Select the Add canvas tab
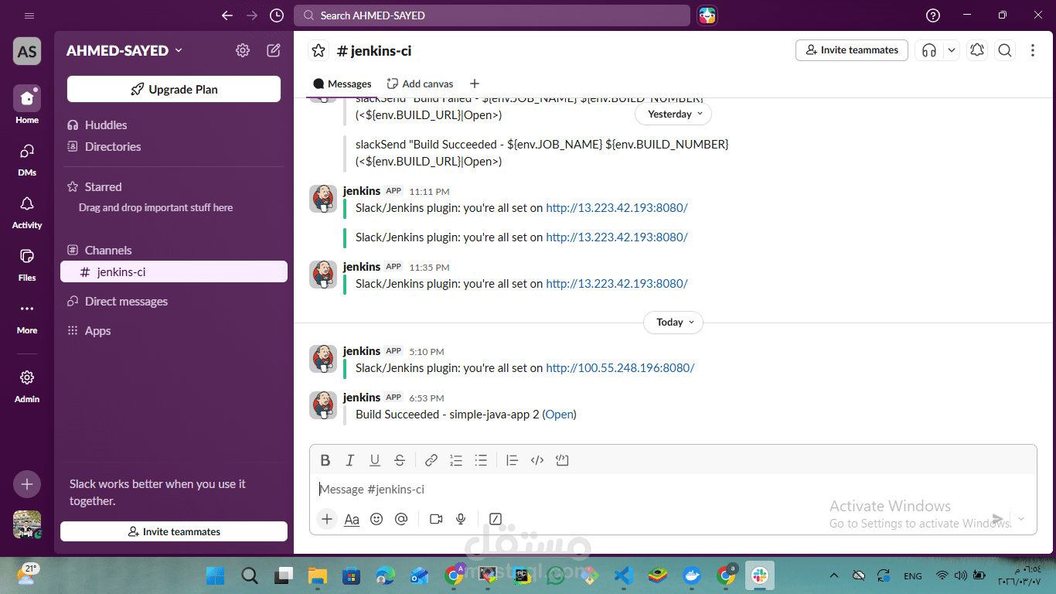This screenshot has width=1056, height=594. click(421, 84)
